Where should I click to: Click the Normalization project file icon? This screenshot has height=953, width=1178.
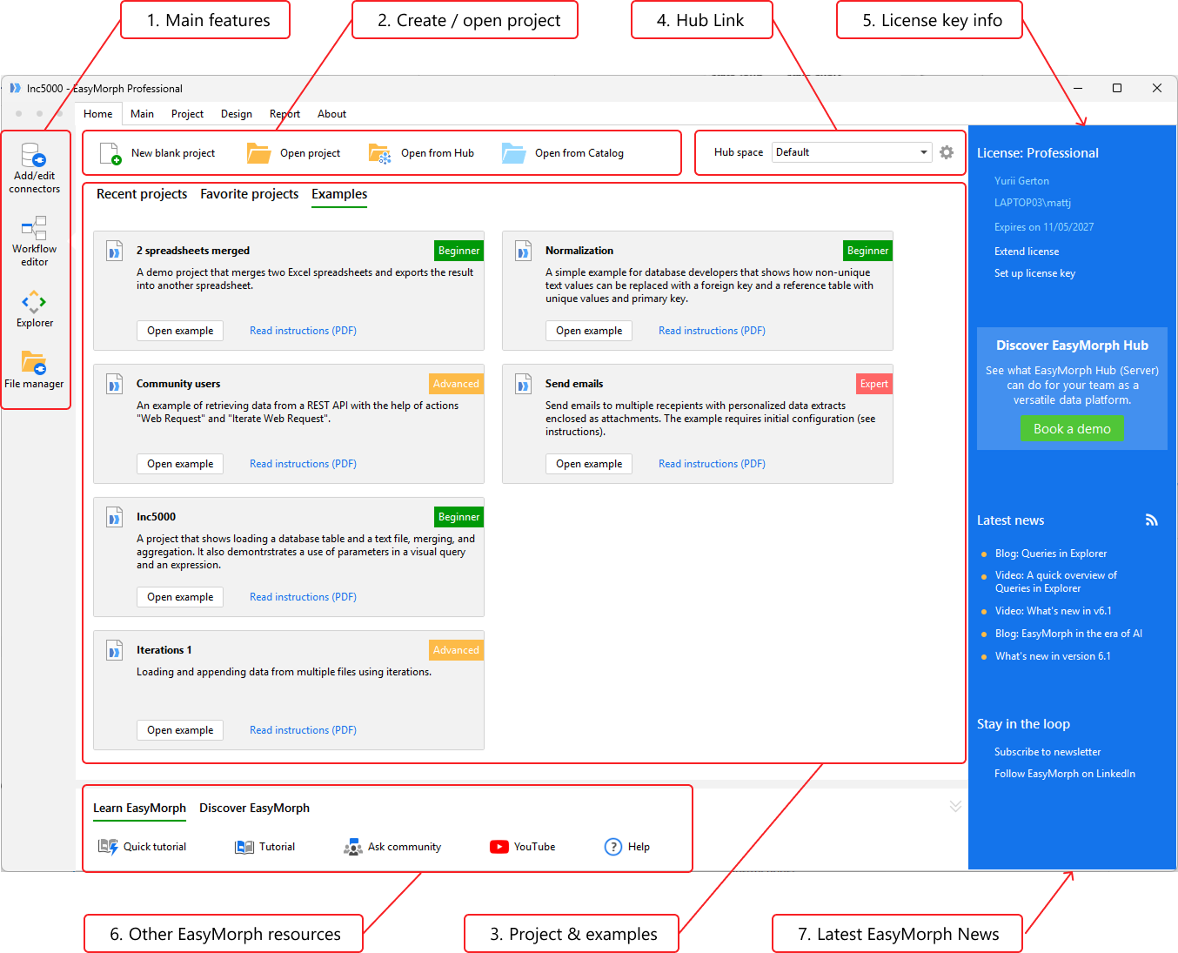coord(523,252)
